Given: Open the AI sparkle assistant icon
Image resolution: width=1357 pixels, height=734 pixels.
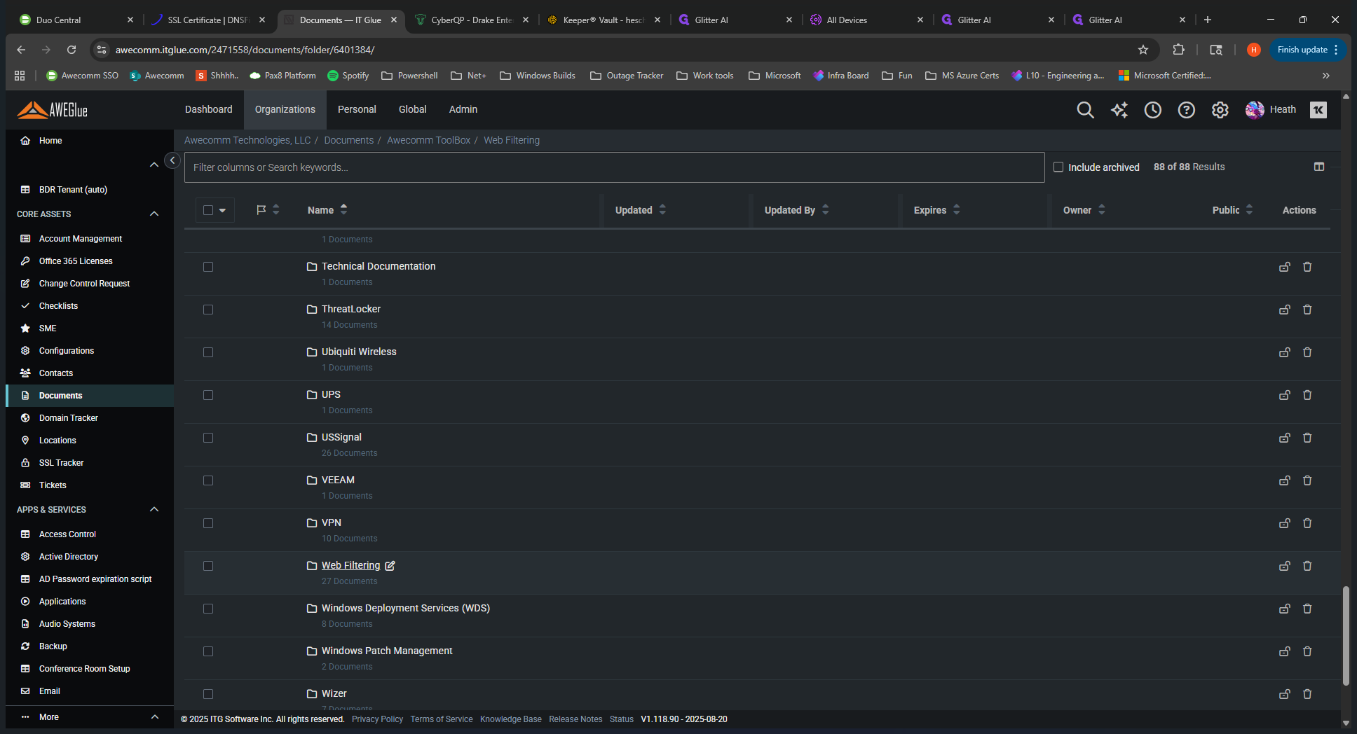Looking at the screenshot, I should click(1119, 110).
